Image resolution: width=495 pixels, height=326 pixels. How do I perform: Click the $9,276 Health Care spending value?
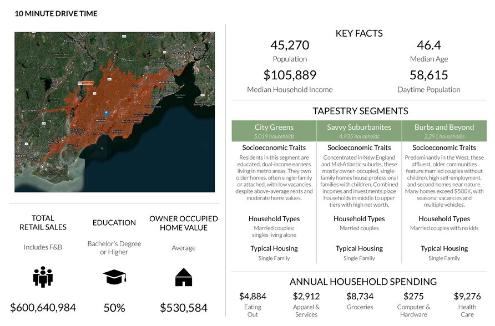tap(467, 297)
